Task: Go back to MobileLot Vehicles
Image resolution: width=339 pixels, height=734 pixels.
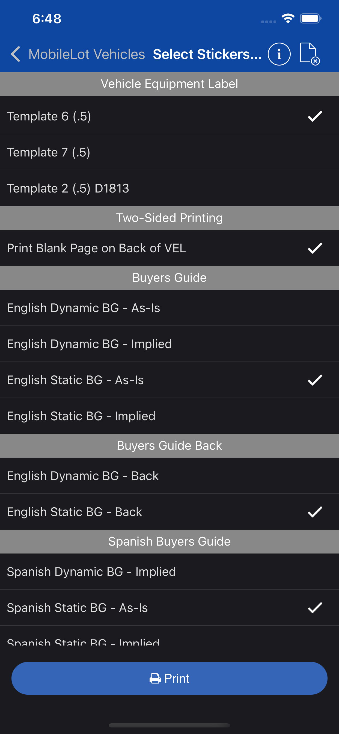Action: (x=87, y=54)
